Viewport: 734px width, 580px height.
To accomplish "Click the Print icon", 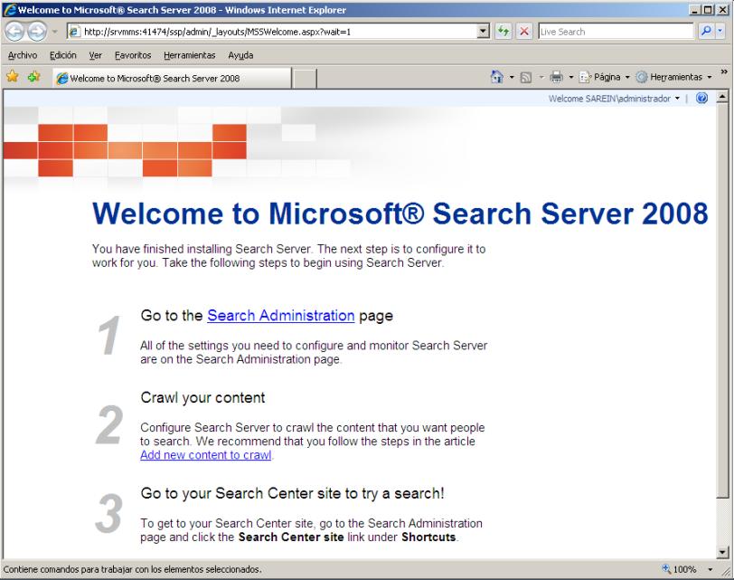I will pos(556,77).
